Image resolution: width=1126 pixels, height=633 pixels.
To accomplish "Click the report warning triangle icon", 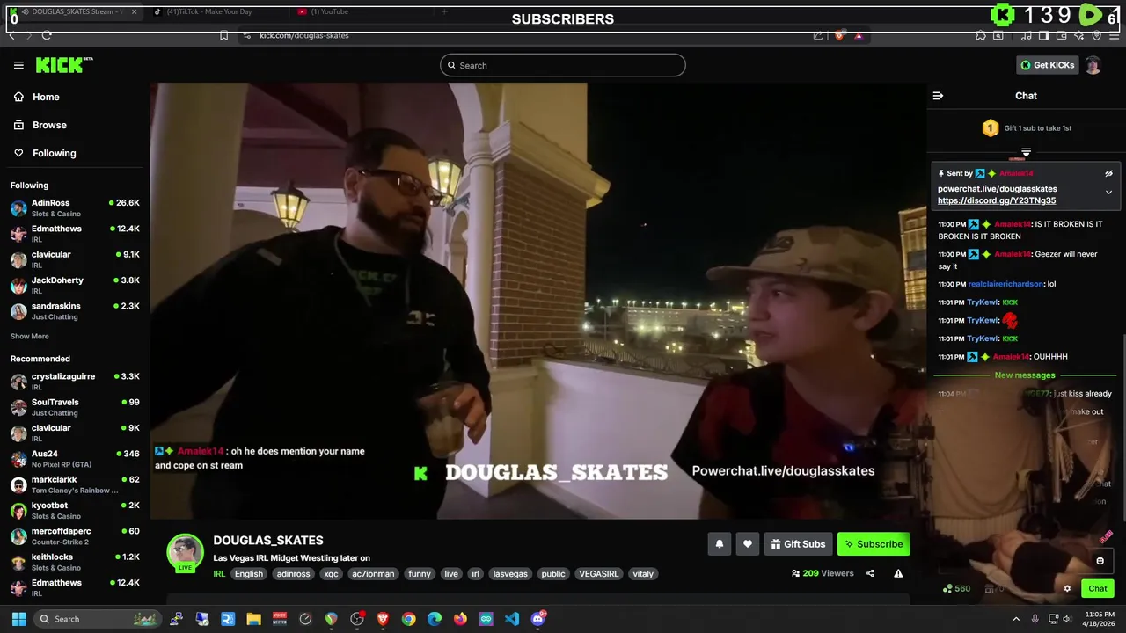I will [898, 573].
